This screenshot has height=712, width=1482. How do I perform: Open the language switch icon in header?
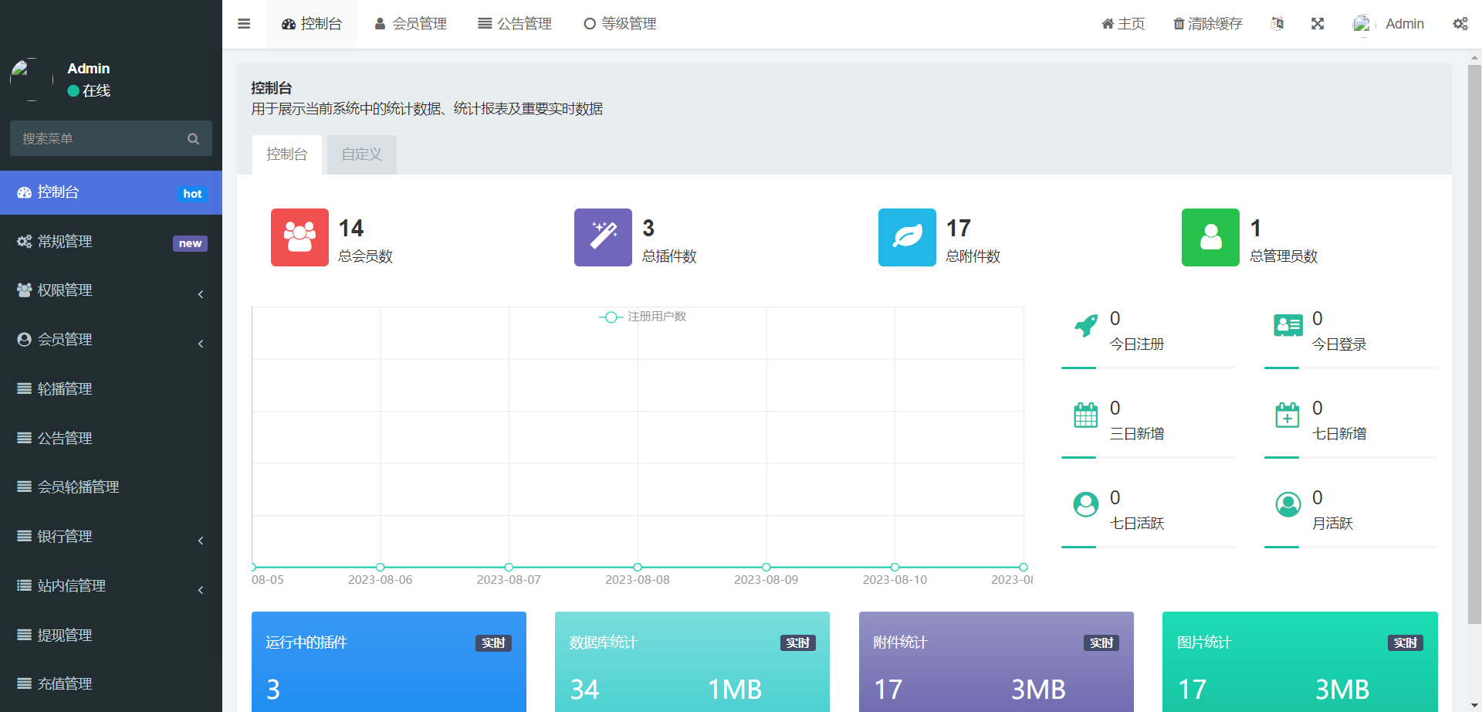[1277, 24]
